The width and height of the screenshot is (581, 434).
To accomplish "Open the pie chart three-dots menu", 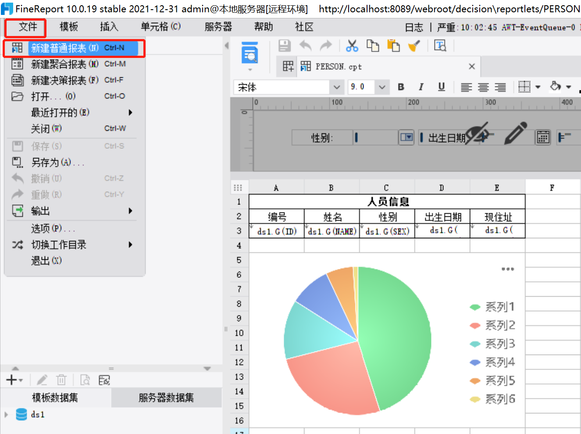I will (x=508, y=269).
